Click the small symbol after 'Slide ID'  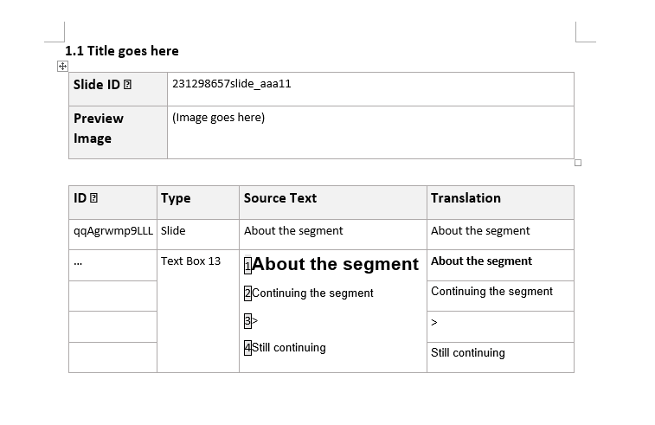[128, 85]
